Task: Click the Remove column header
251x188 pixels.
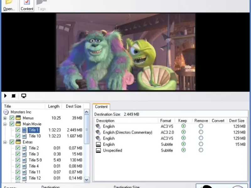Action: [201, 121]
